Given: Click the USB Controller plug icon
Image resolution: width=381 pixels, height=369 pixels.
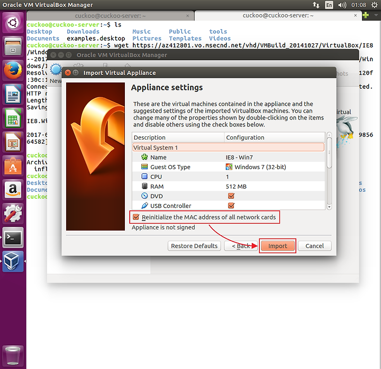Looking at the screenshot, I should pos(144,205).
